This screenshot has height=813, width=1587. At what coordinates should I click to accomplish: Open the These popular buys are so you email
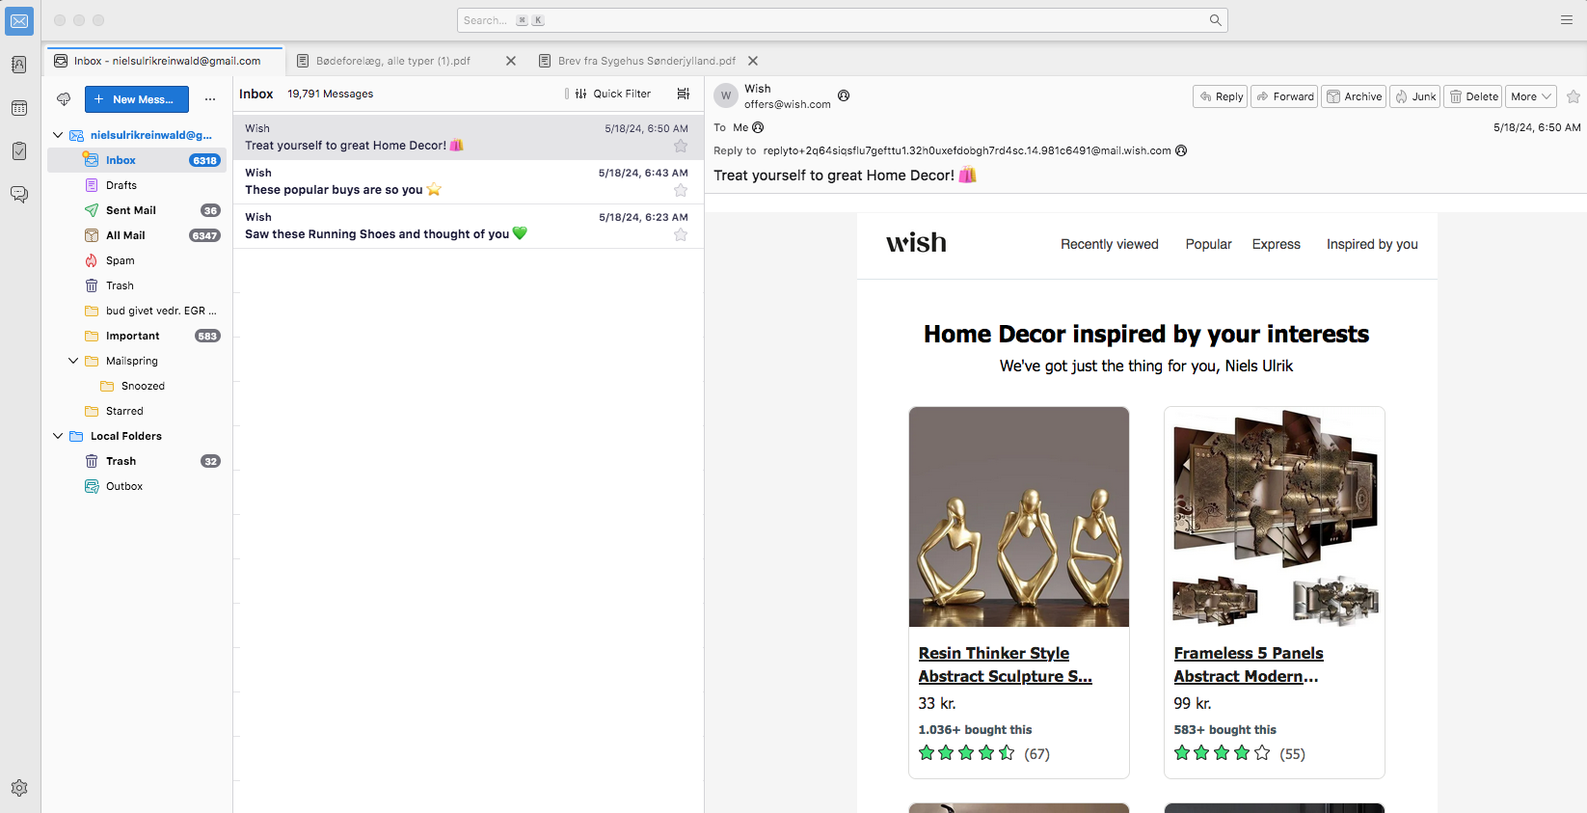pos(469,181)
